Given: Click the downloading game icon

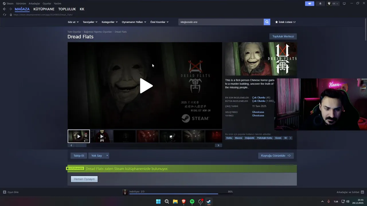Looking at the screenshot, I should coord(125,192).
